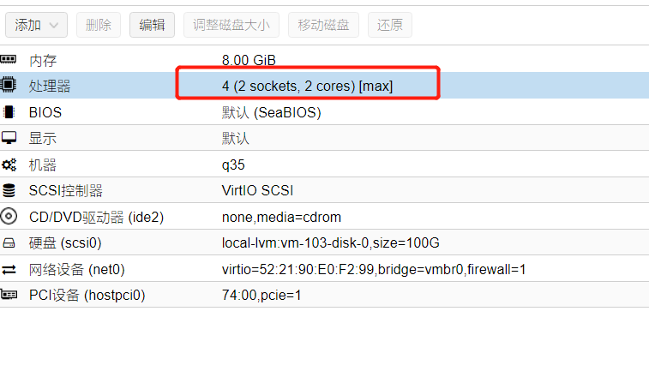649x377 pixels.
Task: Click the machine gears icon
Action: pos(9,165)
